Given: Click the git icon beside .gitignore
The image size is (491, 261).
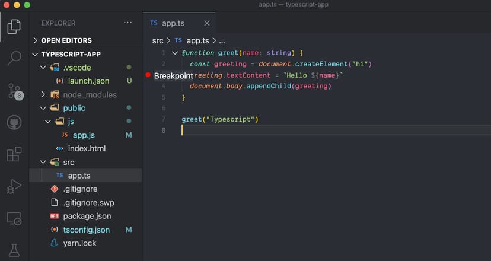Looking at the screenshot, I should pos(55,189).
